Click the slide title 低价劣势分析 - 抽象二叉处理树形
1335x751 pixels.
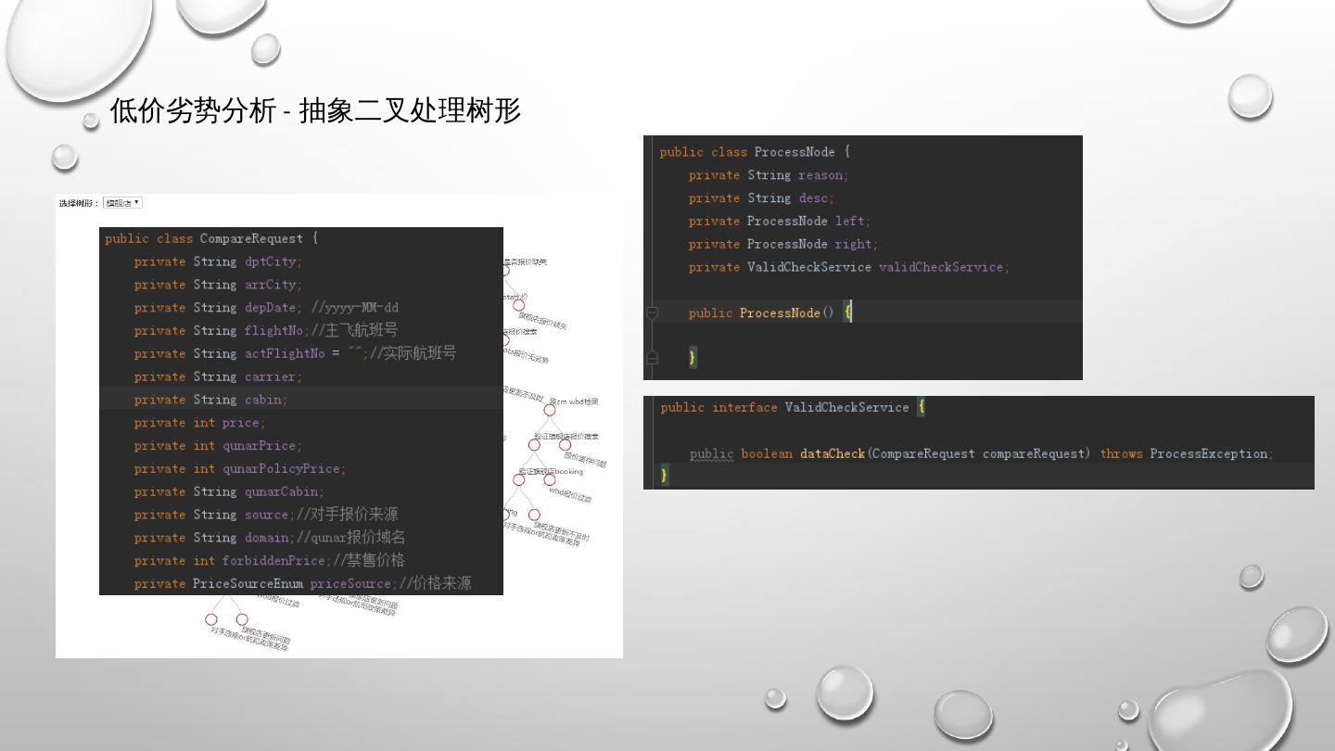pyautogui.click(x=315, y=111)
